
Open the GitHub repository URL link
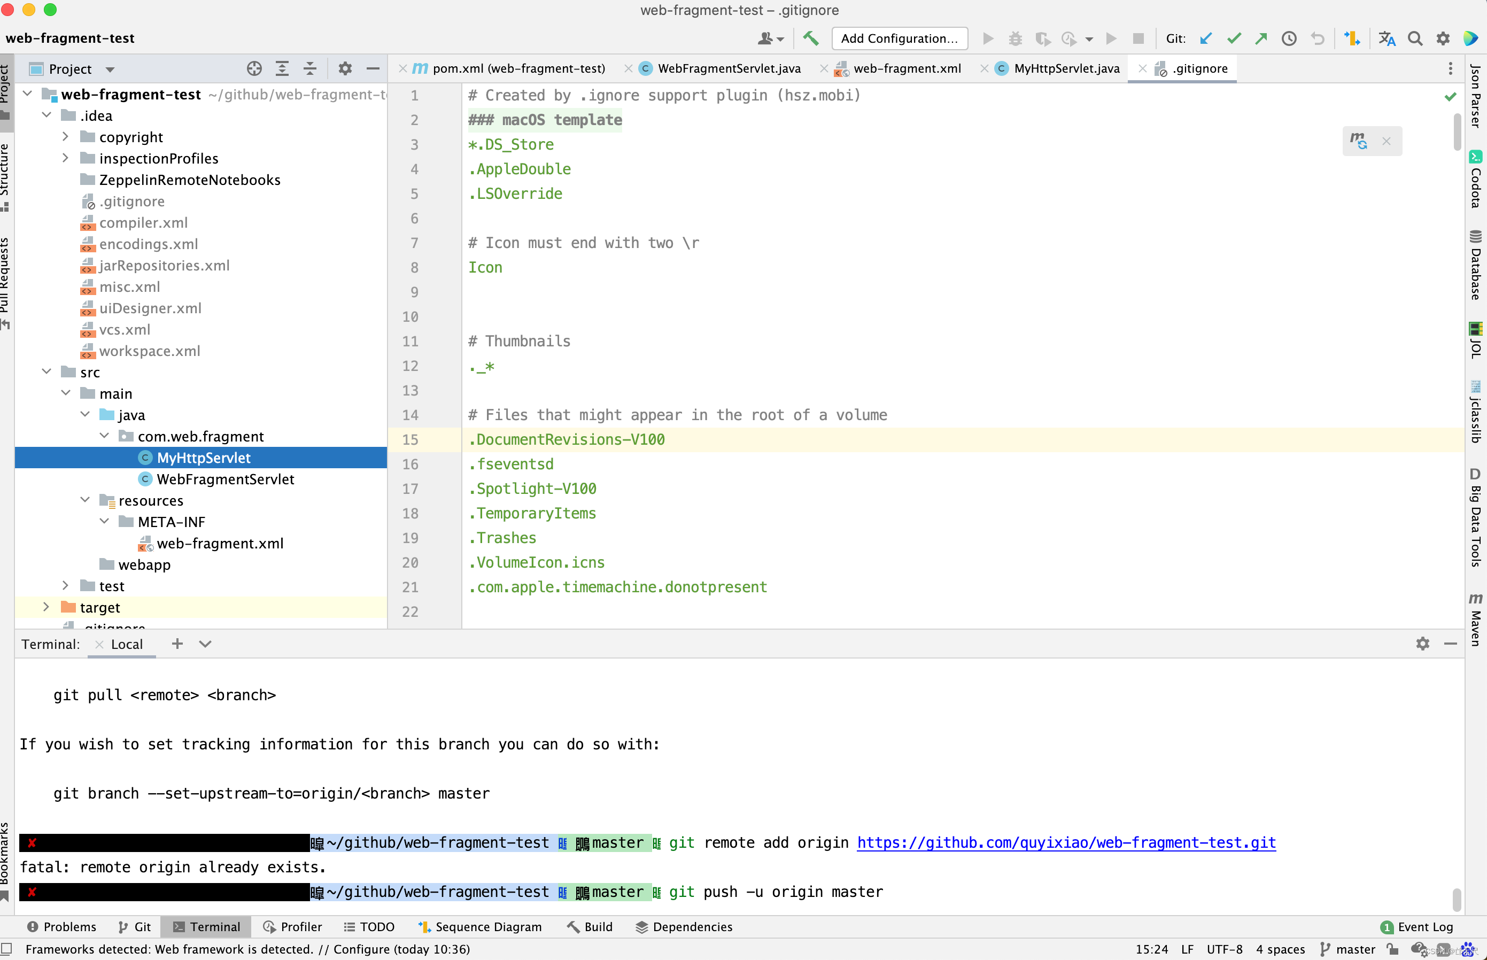click(1066, 843)
